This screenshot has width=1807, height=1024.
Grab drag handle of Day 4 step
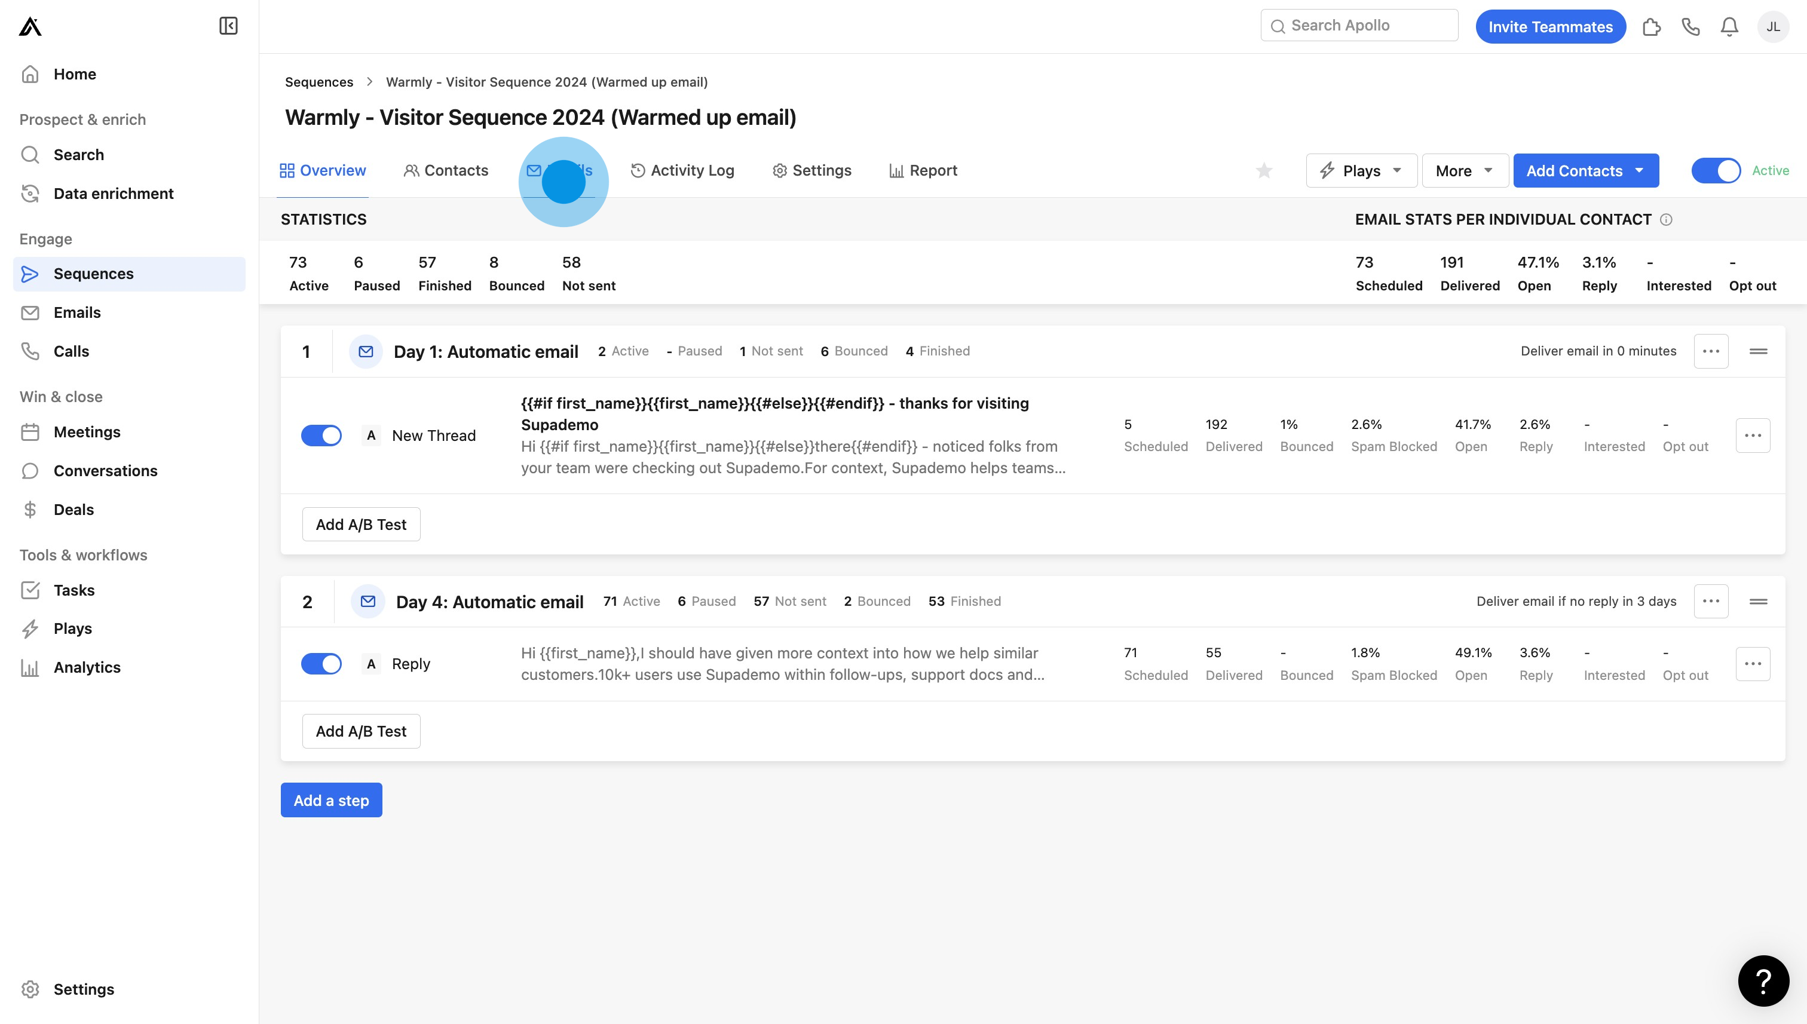tap(1758, 602)
